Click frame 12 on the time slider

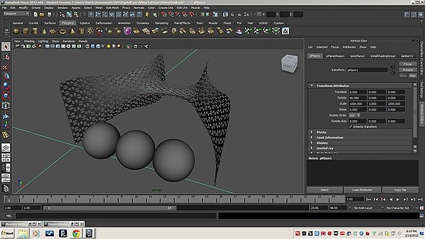click(x=165, y=199)
